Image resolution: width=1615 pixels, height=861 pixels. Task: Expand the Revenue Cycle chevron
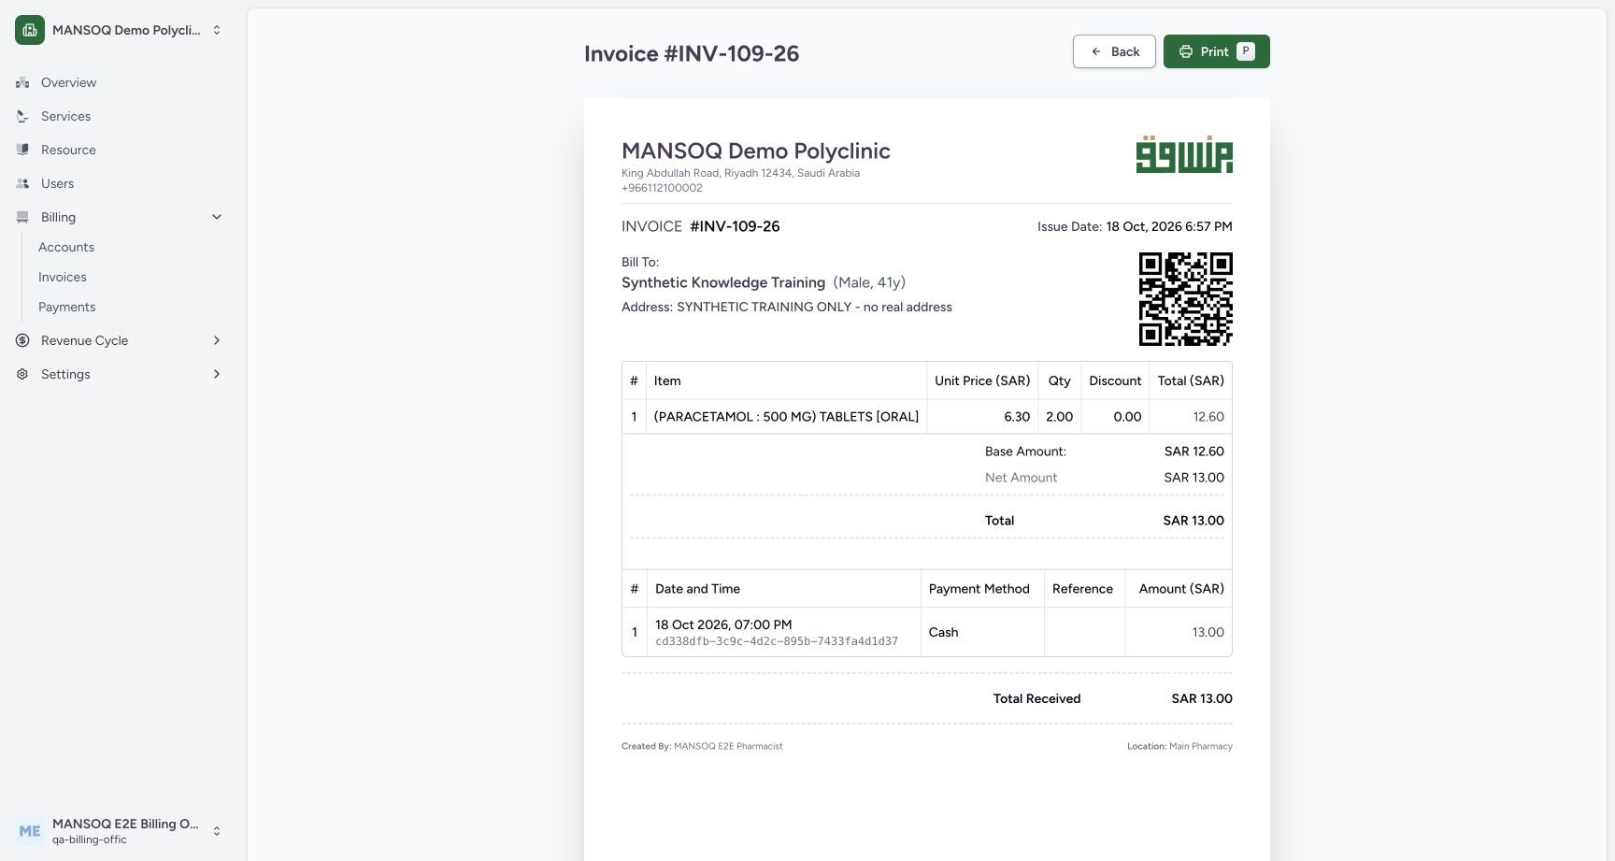[217, 340]
